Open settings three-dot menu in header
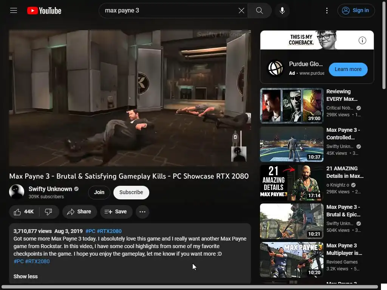 [327, 10]
